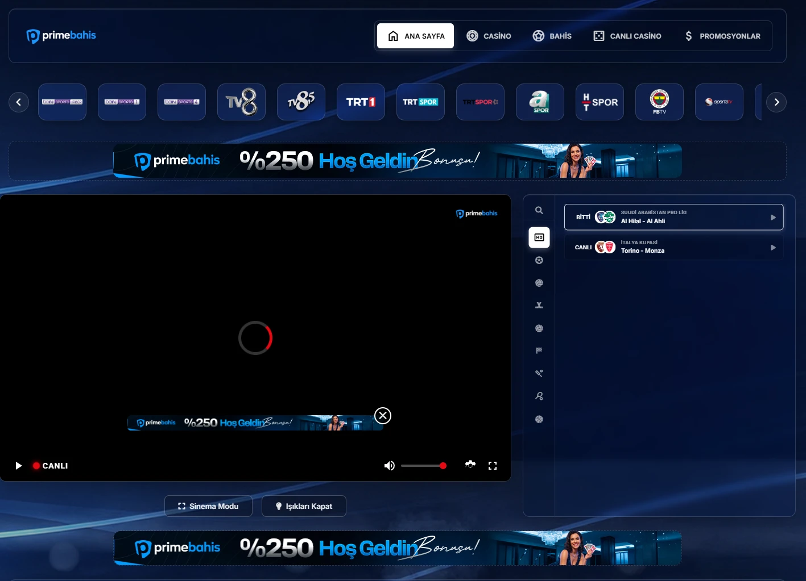
Task: Click the red CANLI live indicator
Action: point(50,466)
